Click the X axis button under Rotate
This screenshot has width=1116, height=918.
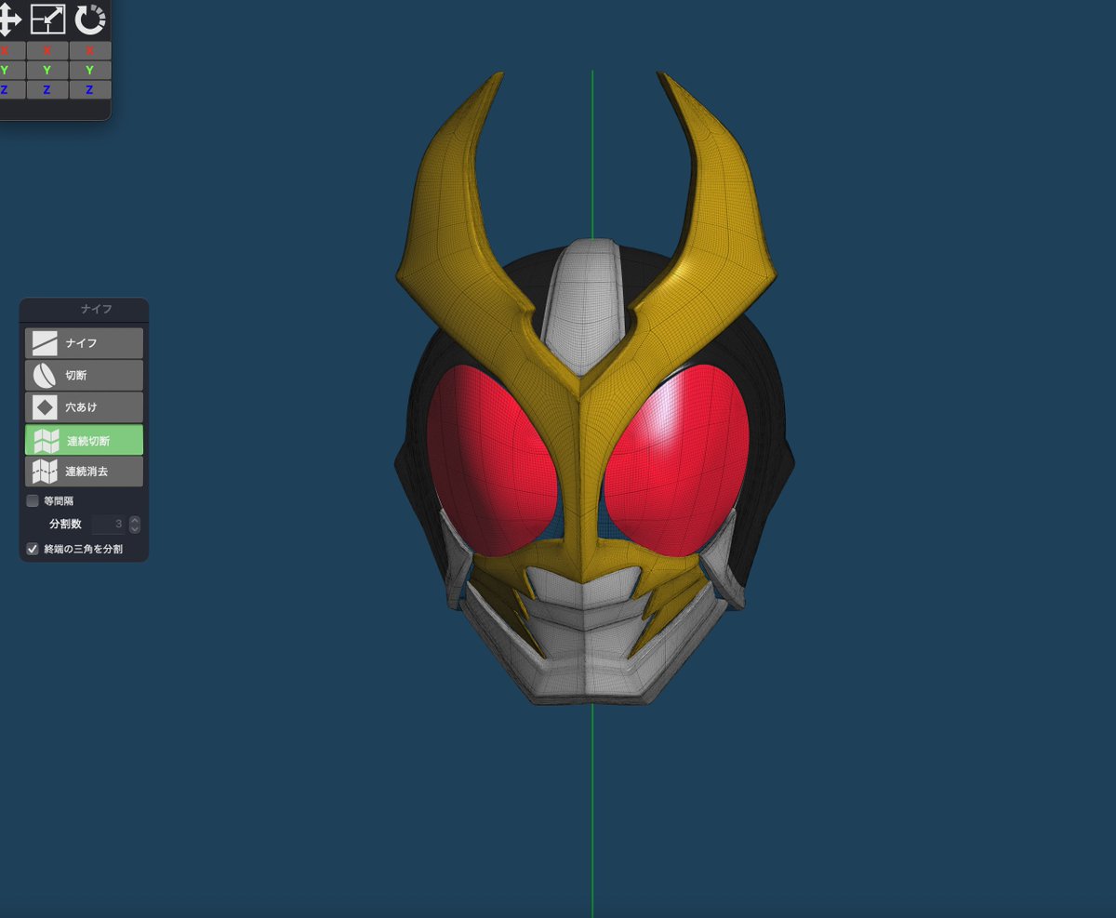(90, 50)
